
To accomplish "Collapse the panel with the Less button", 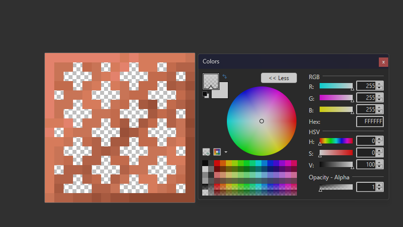I will 279,78.
